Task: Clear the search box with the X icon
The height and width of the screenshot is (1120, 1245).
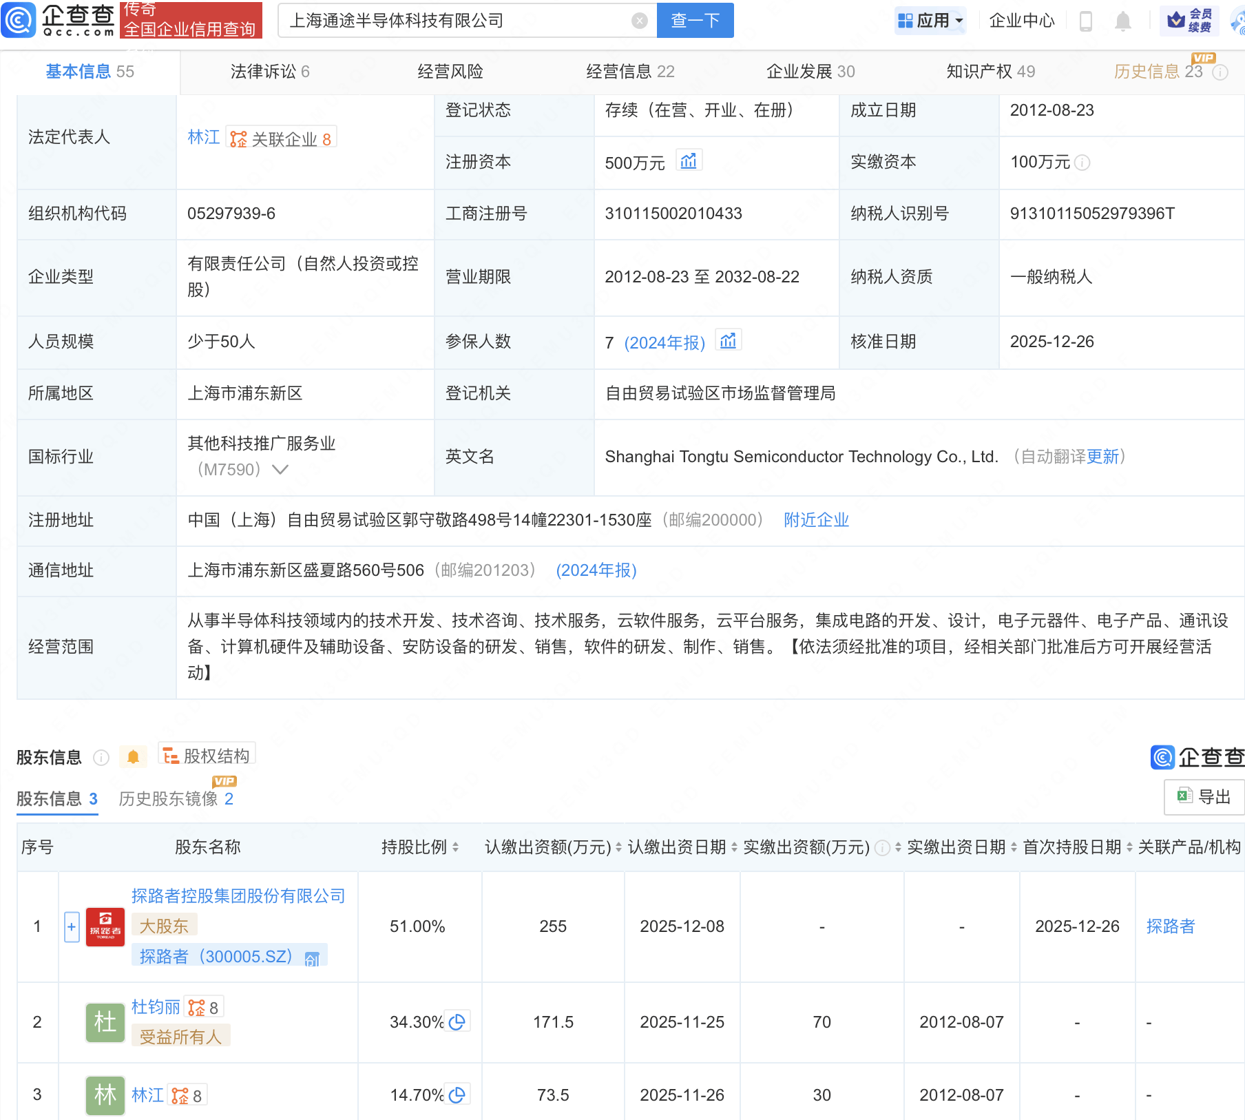Action: tap(639, 21)
